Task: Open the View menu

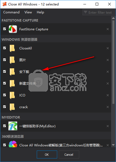Action: click(28, 12)
